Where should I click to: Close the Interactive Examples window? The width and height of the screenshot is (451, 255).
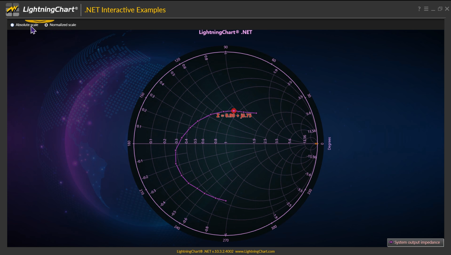pos(447,9)
